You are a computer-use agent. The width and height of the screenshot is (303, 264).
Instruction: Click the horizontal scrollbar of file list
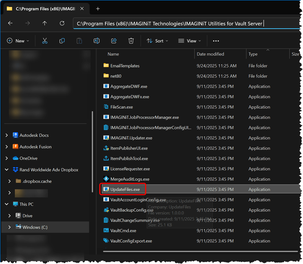200,251
